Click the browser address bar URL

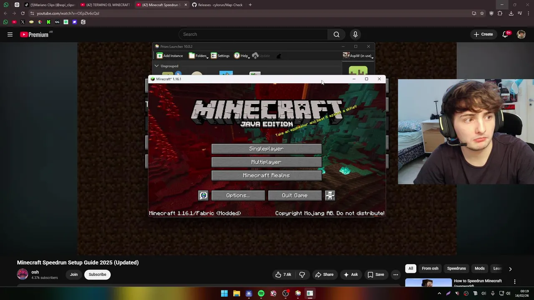[68, 13]
